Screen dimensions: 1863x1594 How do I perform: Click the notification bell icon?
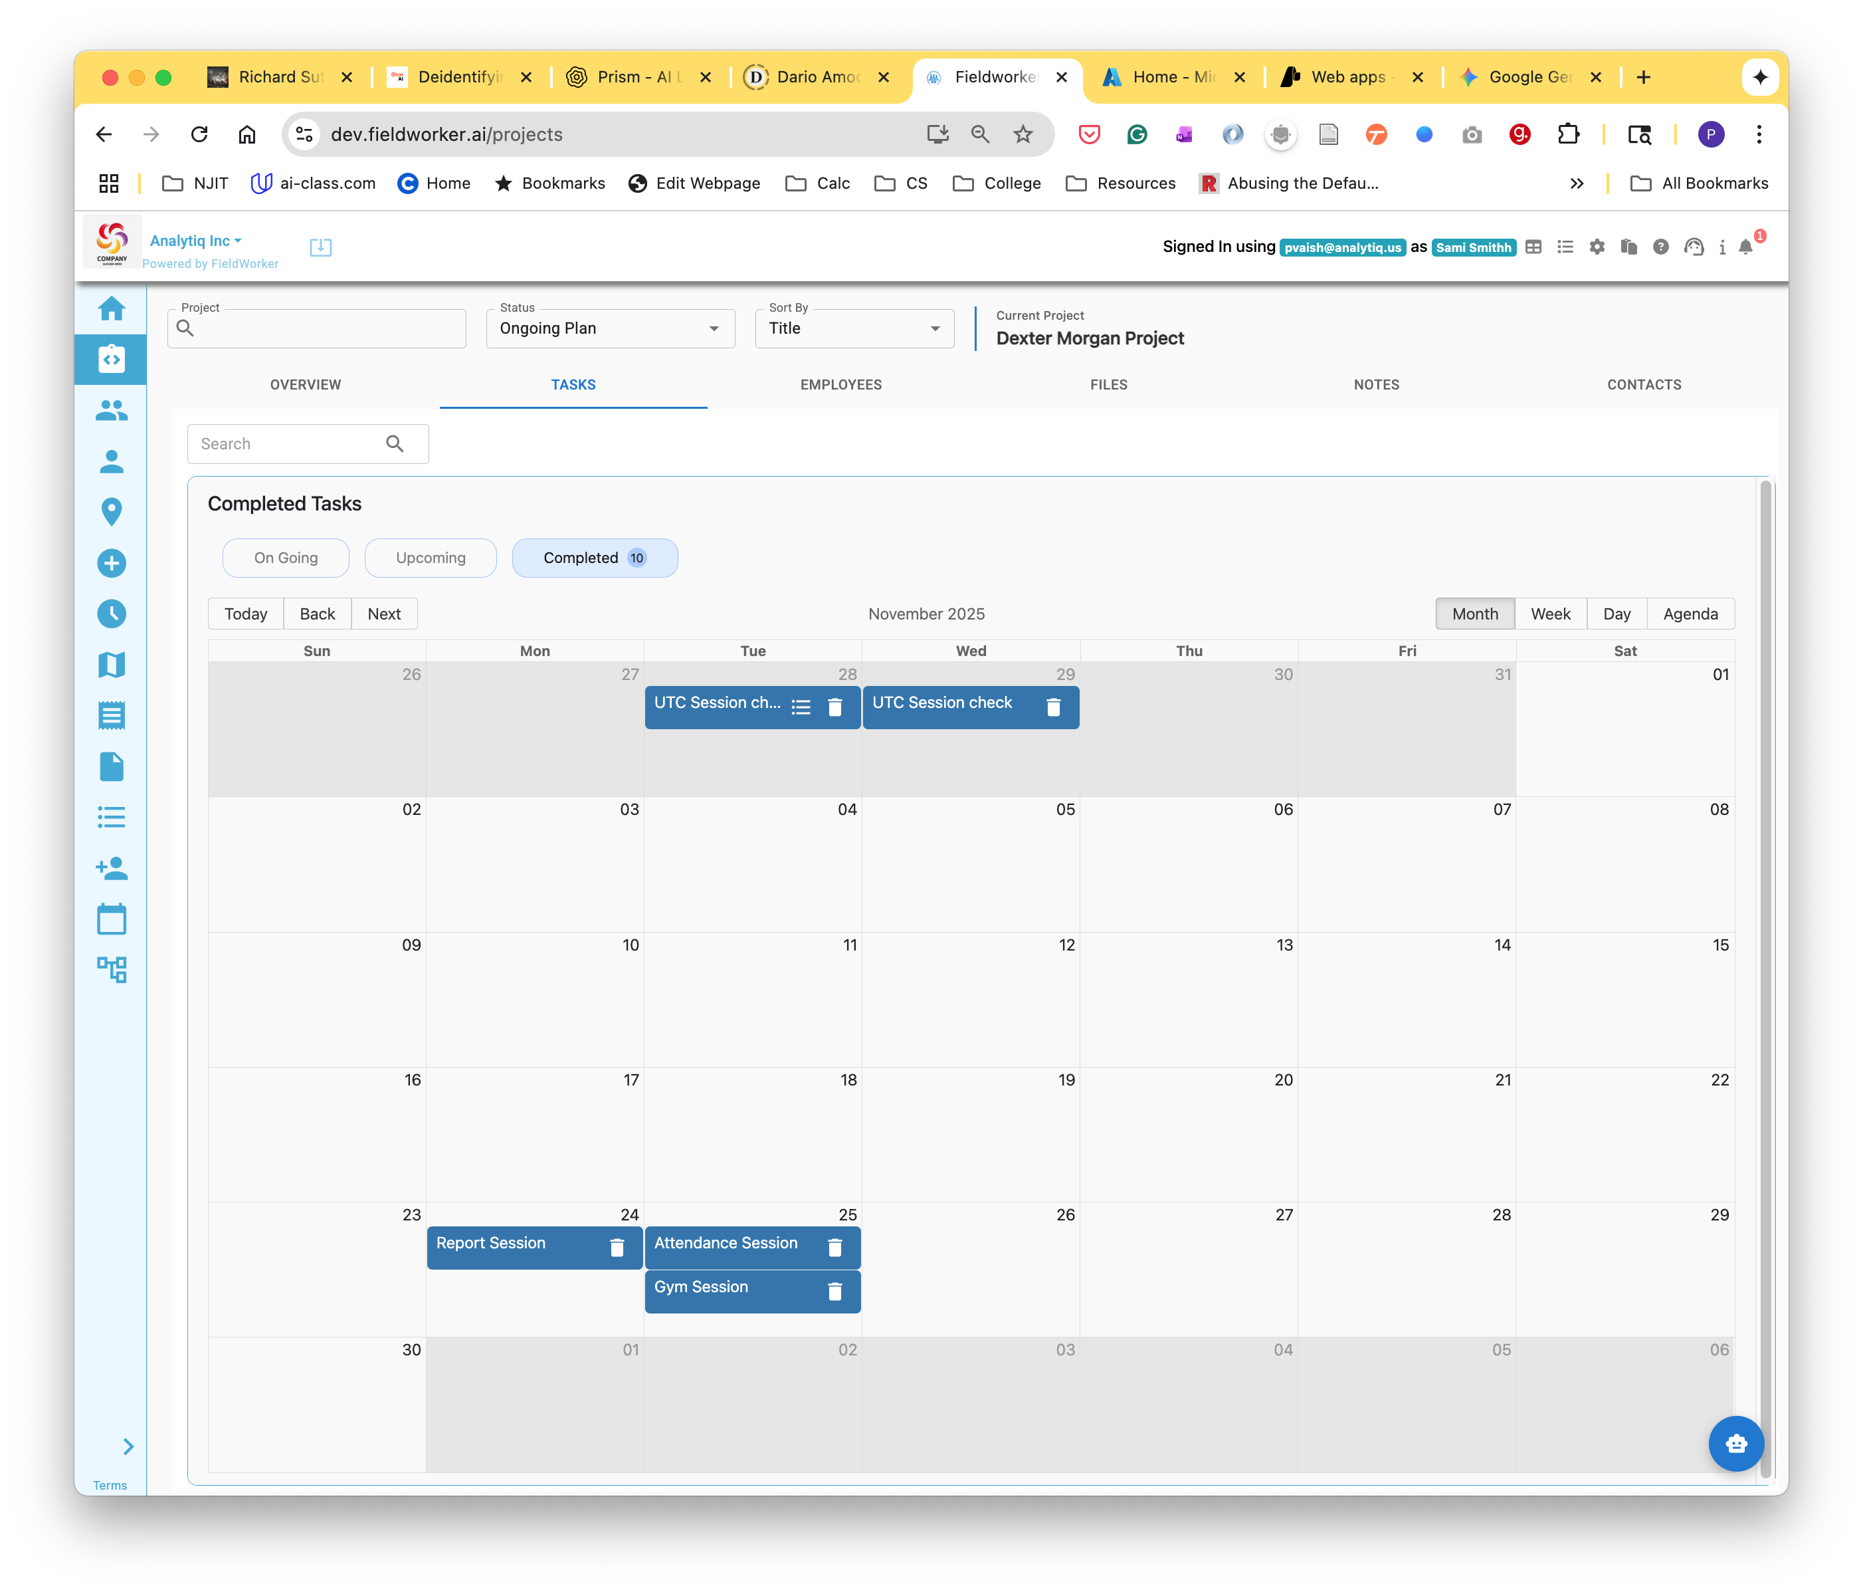(x=1745, y=247)
